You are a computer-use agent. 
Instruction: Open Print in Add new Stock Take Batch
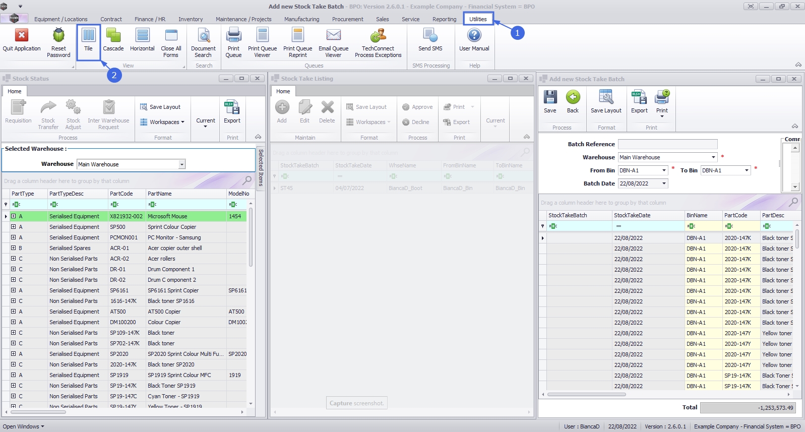pos(662,104)
